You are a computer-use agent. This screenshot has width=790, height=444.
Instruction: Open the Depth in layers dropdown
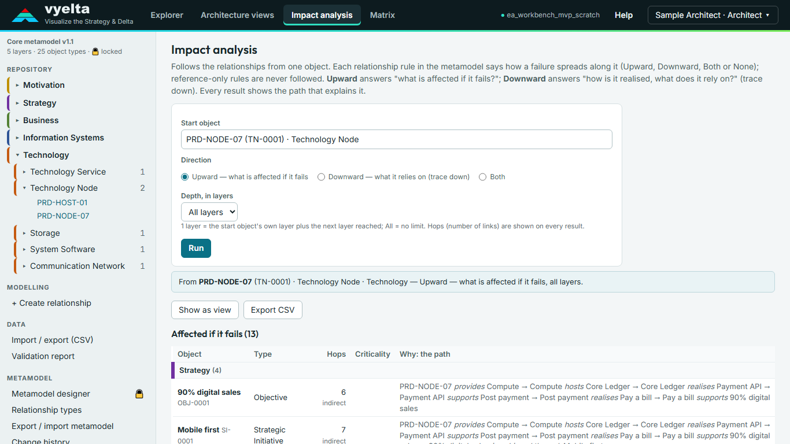coord(209,212)
